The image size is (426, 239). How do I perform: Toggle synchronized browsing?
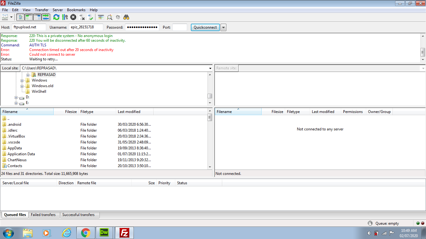click(118, 17)
